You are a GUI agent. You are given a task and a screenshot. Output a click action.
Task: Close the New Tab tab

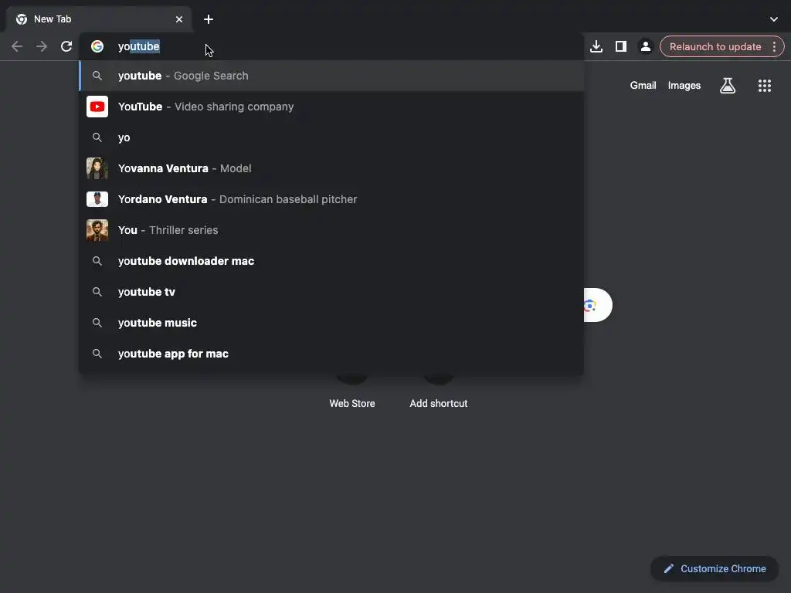[x=179, y=19]
